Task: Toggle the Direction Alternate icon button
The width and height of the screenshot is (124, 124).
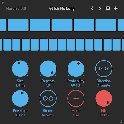Action: [104, 68]
